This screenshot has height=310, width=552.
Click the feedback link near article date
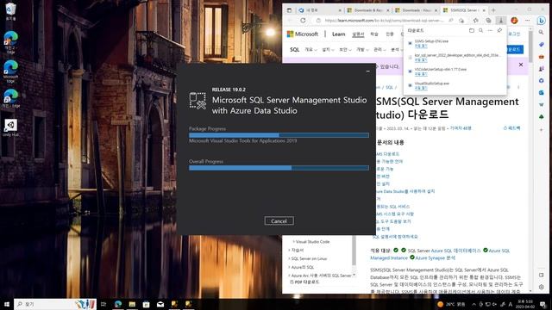[511, 128]
